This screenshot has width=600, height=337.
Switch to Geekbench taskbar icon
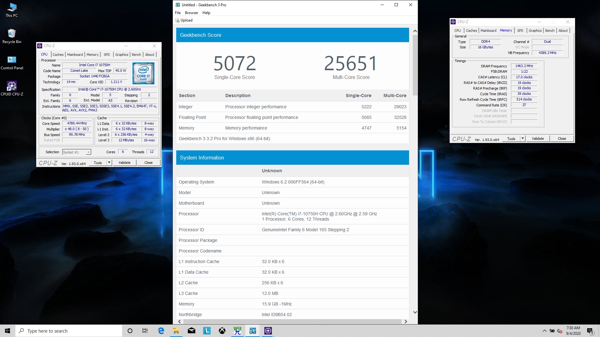[x=253, y=331]
